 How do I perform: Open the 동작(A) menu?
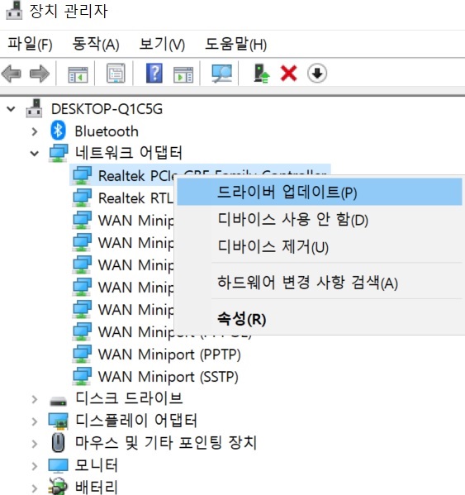click(x=96, y=44)
